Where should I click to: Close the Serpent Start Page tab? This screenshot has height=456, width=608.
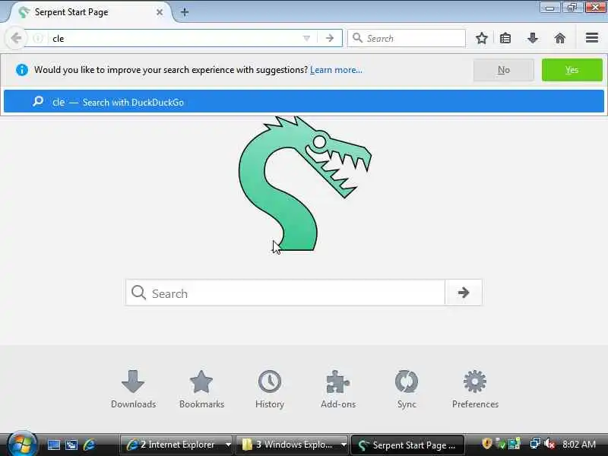160,12
